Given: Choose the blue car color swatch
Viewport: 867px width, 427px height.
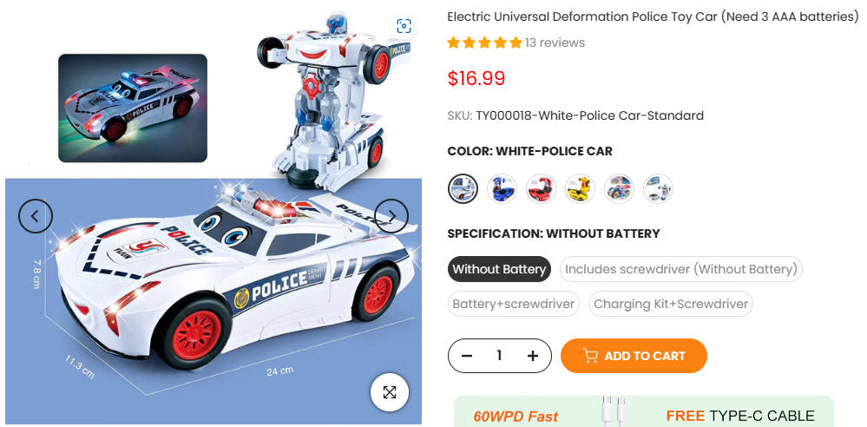Looking at the screenshot, I should point(502,188).
